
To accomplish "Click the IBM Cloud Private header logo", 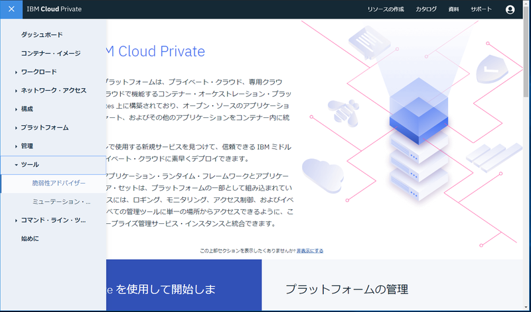I will click(x=54, y=9).
